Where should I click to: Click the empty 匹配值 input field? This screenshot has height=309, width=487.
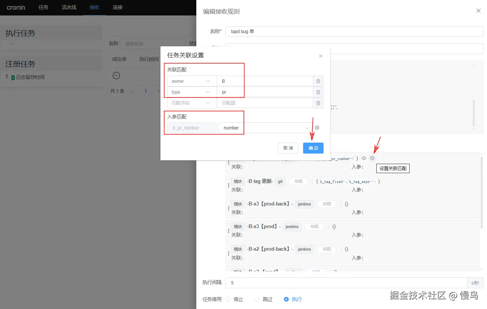pos(265,103)
